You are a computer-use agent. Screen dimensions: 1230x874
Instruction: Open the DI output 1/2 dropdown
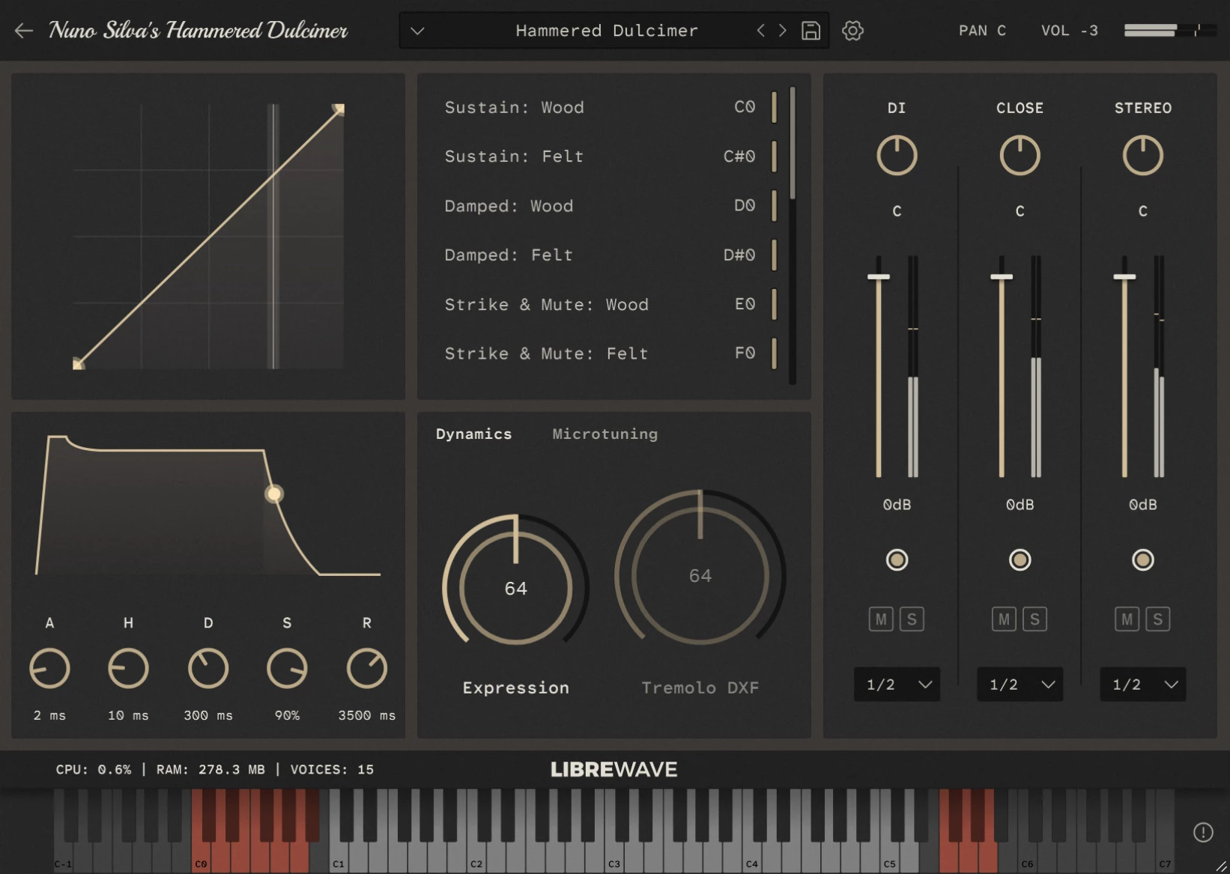click(x=897, y=685)
